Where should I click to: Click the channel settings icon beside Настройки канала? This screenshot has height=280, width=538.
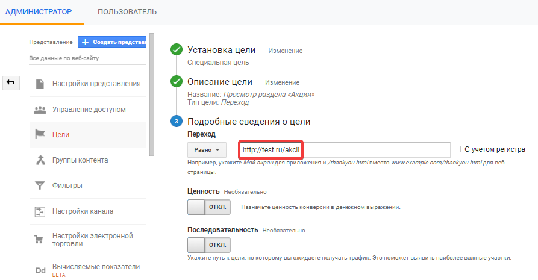pos(40,211)
